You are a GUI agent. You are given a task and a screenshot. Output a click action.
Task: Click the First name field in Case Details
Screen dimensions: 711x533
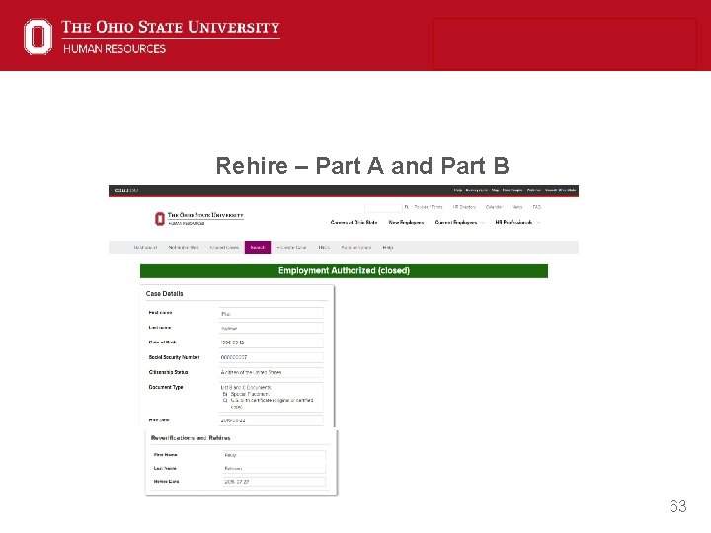click(x=272, y=313)
